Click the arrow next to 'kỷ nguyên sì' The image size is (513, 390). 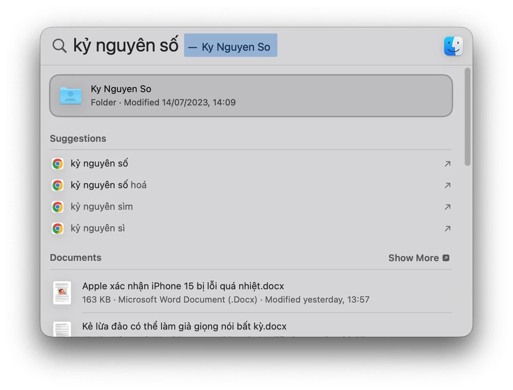[x=447, y=228]
